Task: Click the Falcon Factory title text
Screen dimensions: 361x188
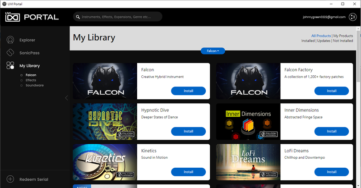Action: click(298, 70)
